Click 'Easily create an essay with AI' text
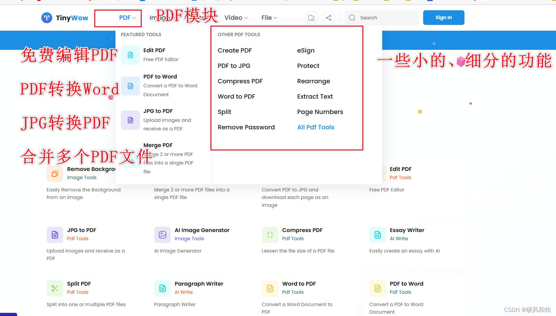This screenshot has height=316, width=556. coord(404,251)
